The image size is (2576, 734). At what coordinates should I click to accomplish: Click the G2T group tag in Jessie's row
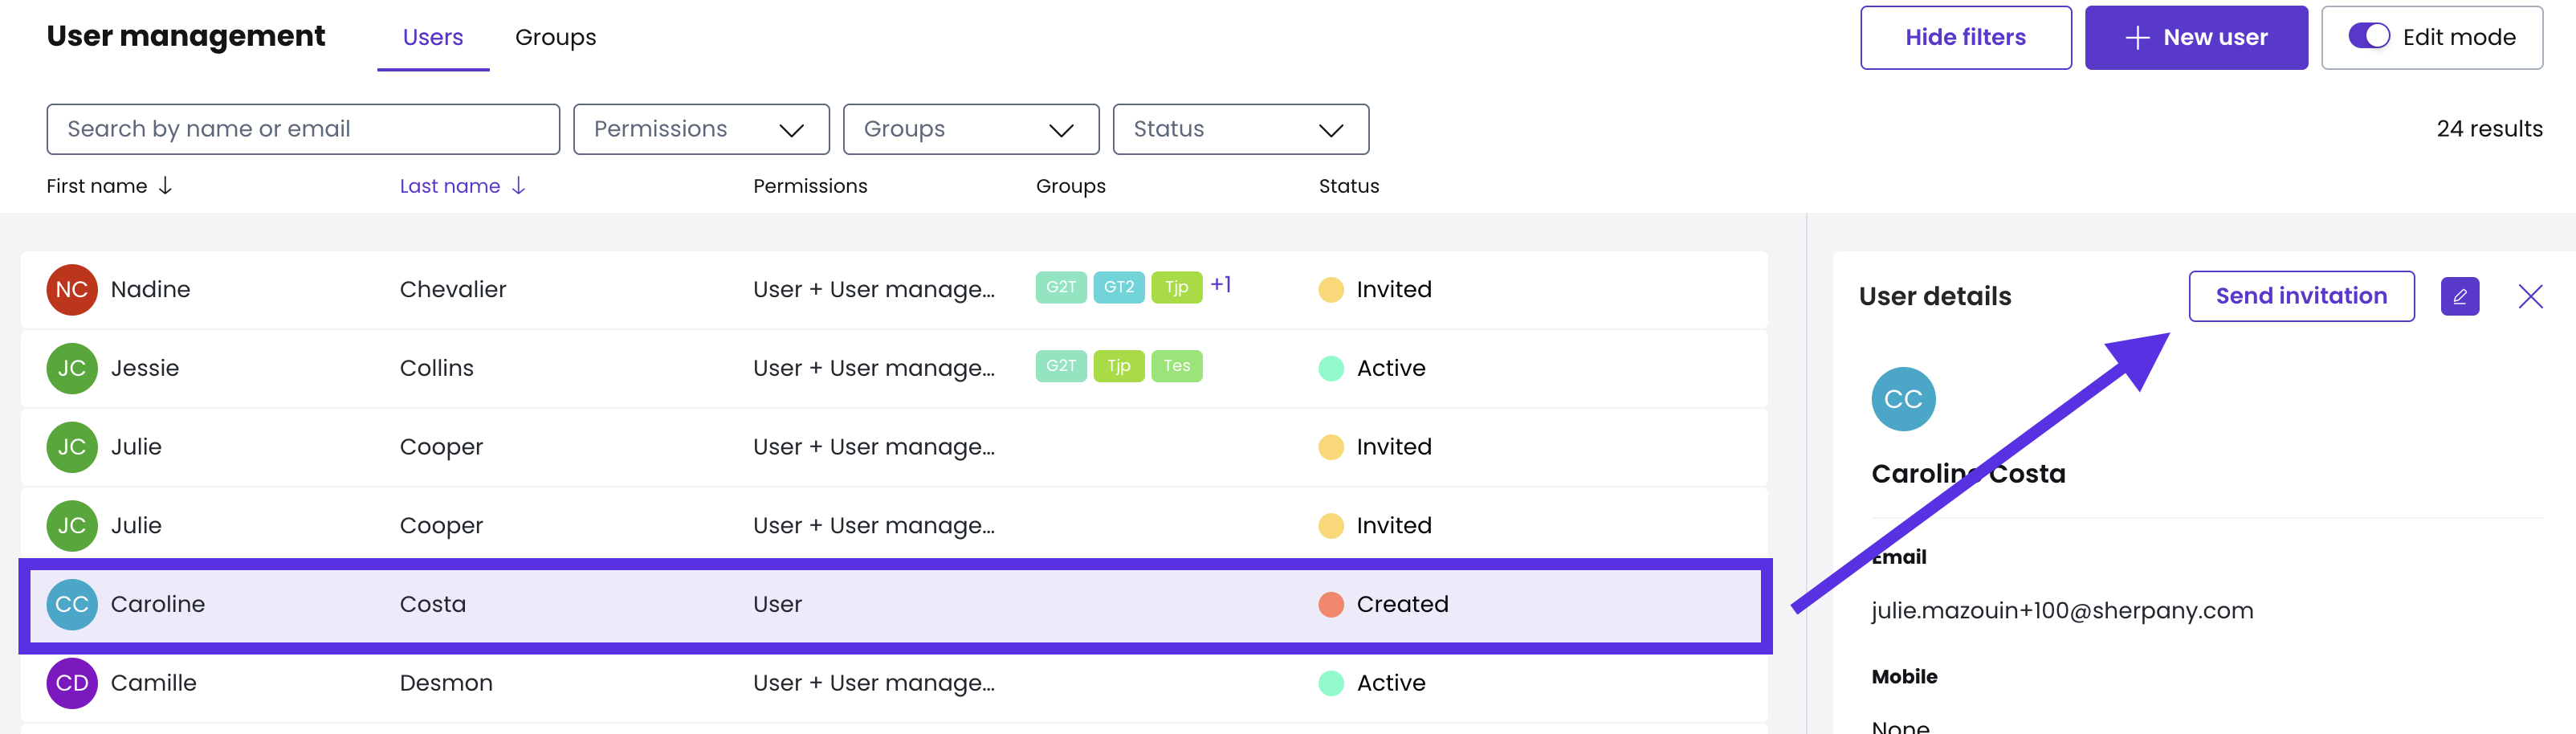click(1061, 366)
